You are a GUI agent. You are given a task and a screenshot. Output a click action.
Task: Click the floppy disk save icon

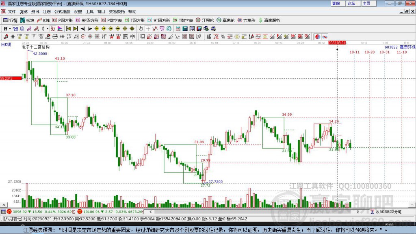[x=199, y=29]
